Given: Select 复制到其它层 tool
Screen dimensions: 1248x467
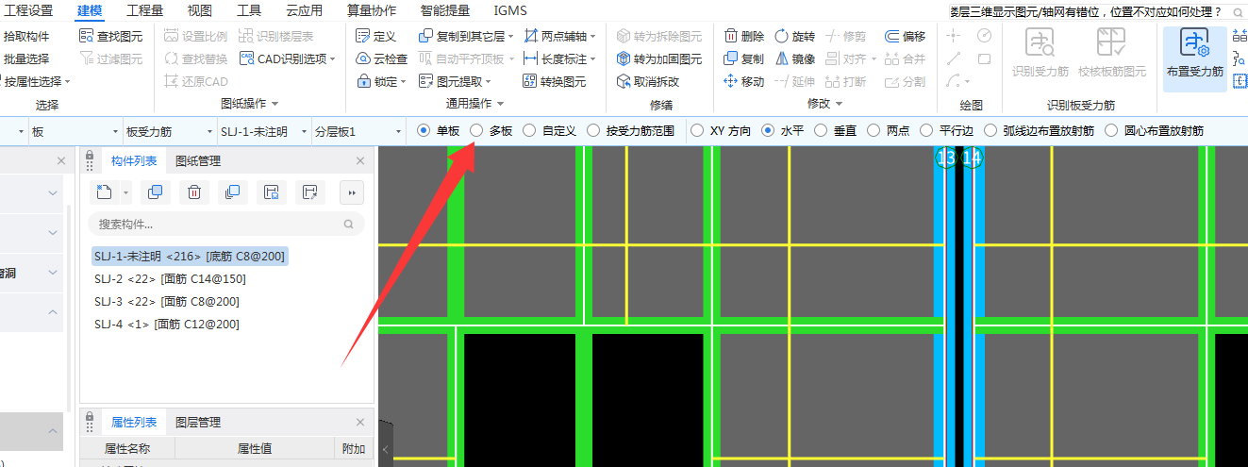Looking at the screenshot, I should 464,36.
